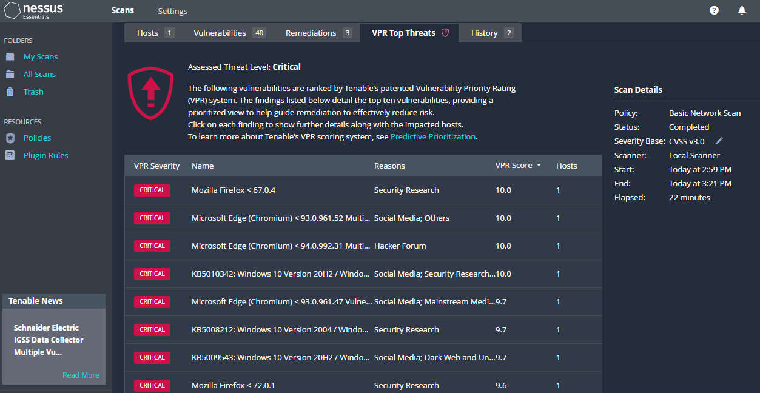Click CRITICAL badge for Edge < 94.0.992.31 row
Screen dimensions: 760x393
click(152, 246)
